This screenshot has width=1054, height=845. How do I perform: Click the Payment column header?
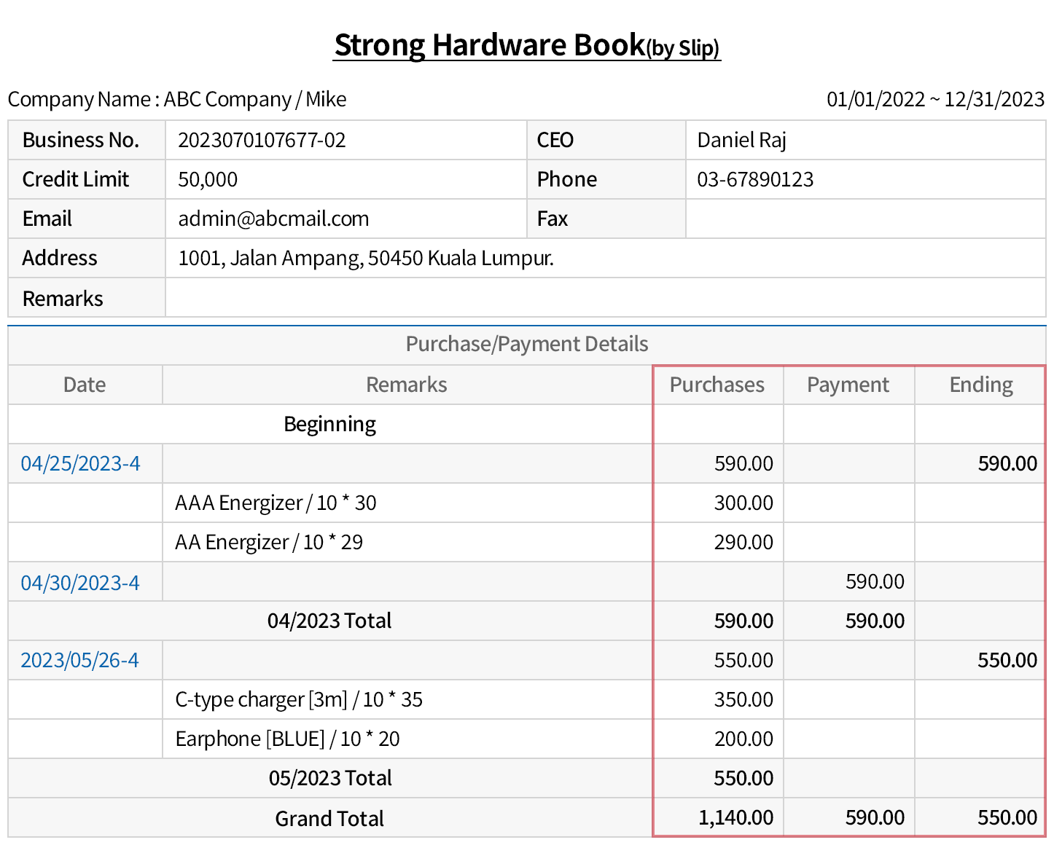click(848, 385)
